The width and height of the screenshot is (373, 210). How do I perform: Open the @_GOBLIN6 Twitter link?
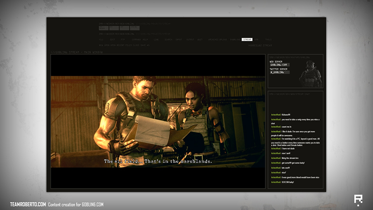[x=279, y=72]
